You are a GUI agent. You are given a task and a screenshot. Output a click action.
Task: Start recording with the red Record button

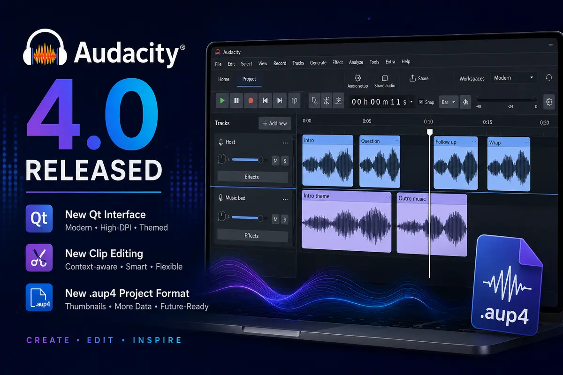[x=251, y=100]
